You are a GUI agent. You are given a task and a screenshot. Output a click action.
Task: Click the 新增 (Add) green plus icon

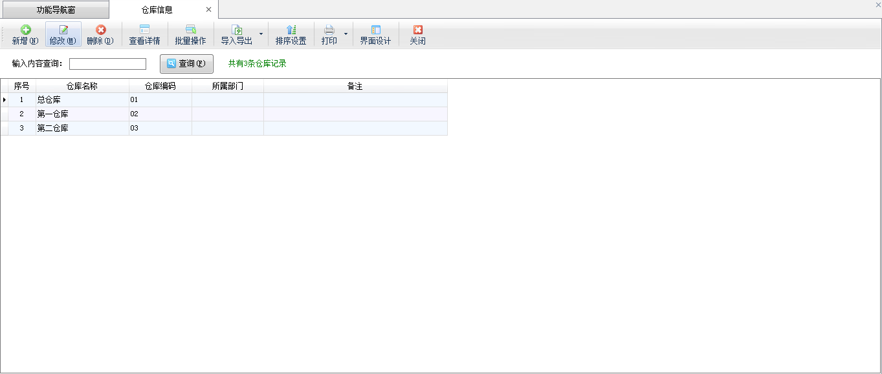click(x=25, y=30)
